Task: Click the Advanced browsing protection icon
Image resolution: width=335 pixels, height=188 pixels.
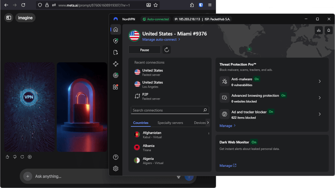Action: 224,98
